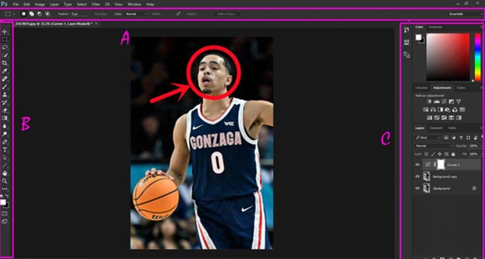Screen dimensions: 485x259
Task: Open the selection Style dropdown
Action: (x=136, y=13)
